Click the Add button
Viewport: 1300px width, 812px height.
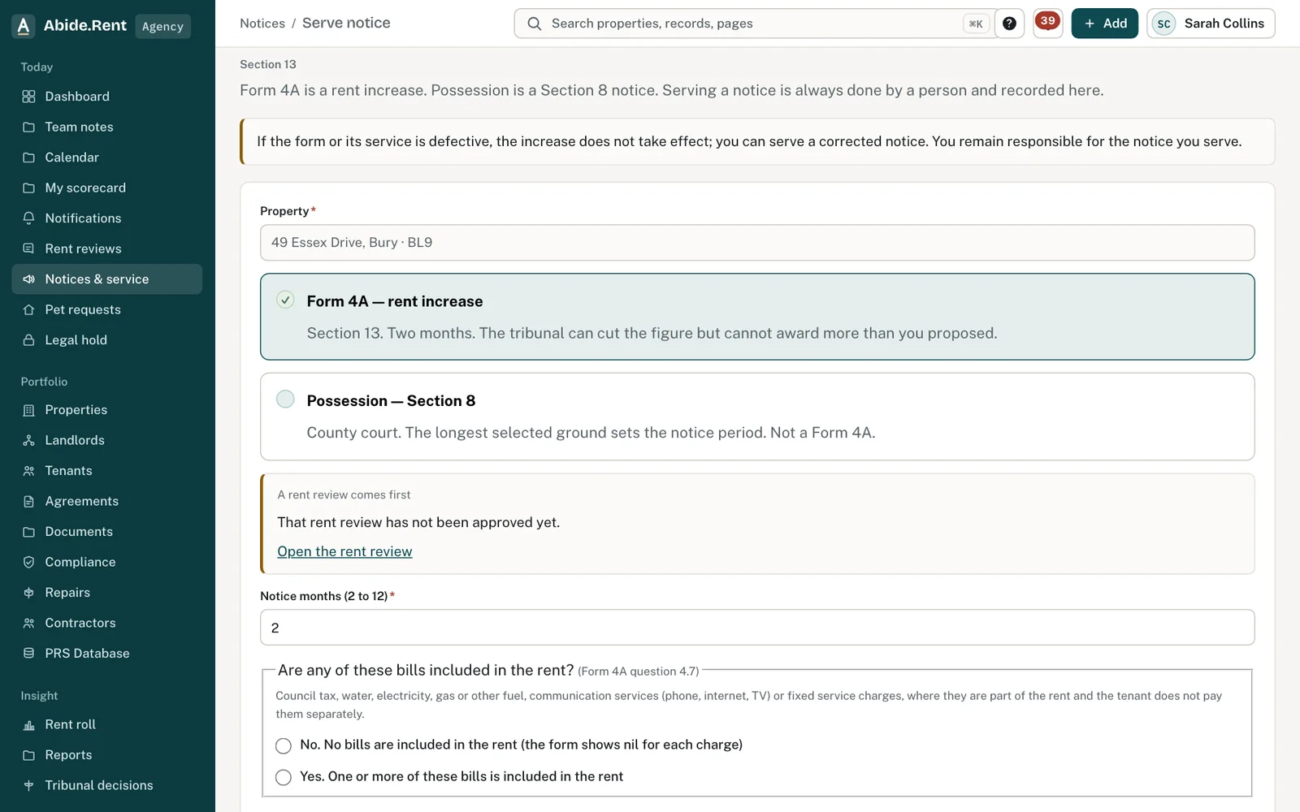[1104, 24]
